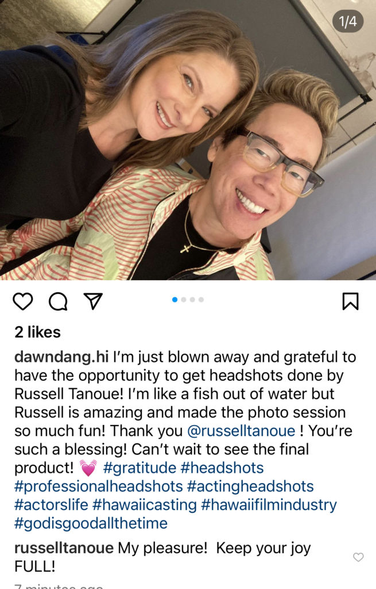Open the #actingheadshots hashtag

[250, 486]
